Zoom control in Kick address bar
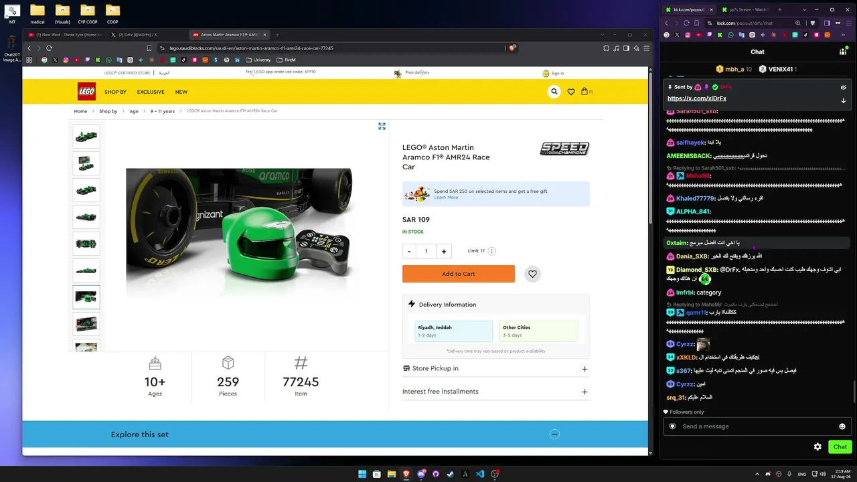The image size is (857, 482). (798, 23)
